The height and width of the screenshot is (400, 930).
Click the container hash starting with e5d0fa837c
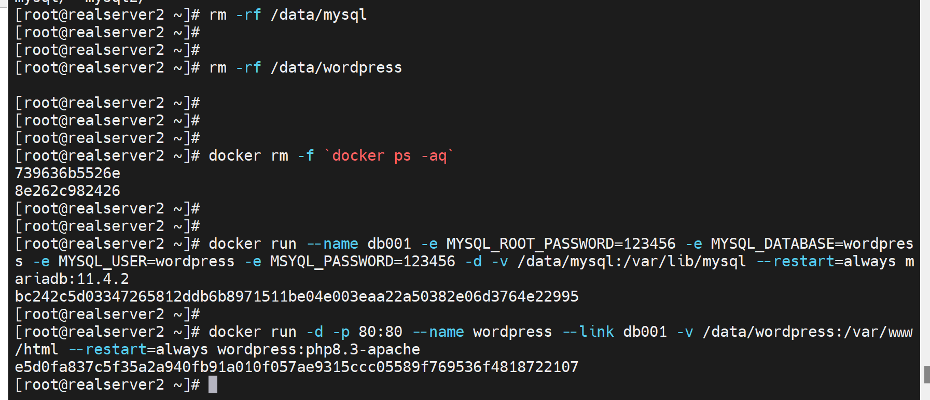click(x=297, y=367)
